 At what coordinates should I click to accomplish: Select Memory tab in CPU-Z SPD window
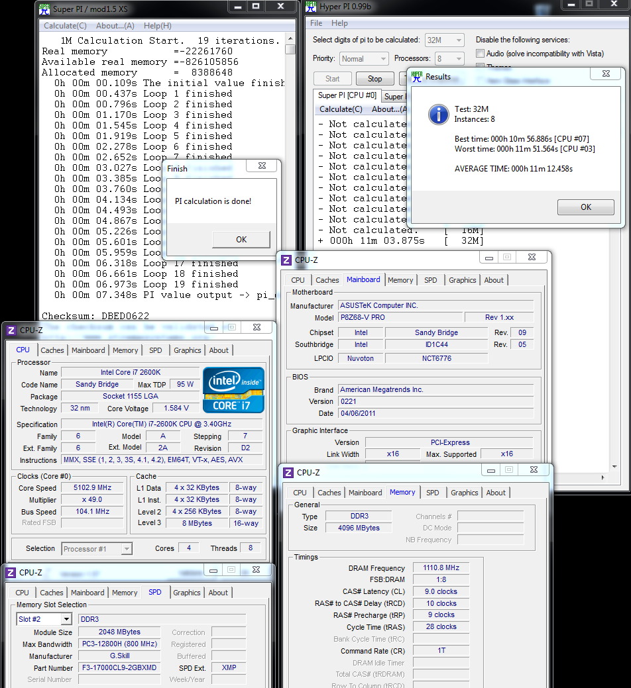[125, 593]
